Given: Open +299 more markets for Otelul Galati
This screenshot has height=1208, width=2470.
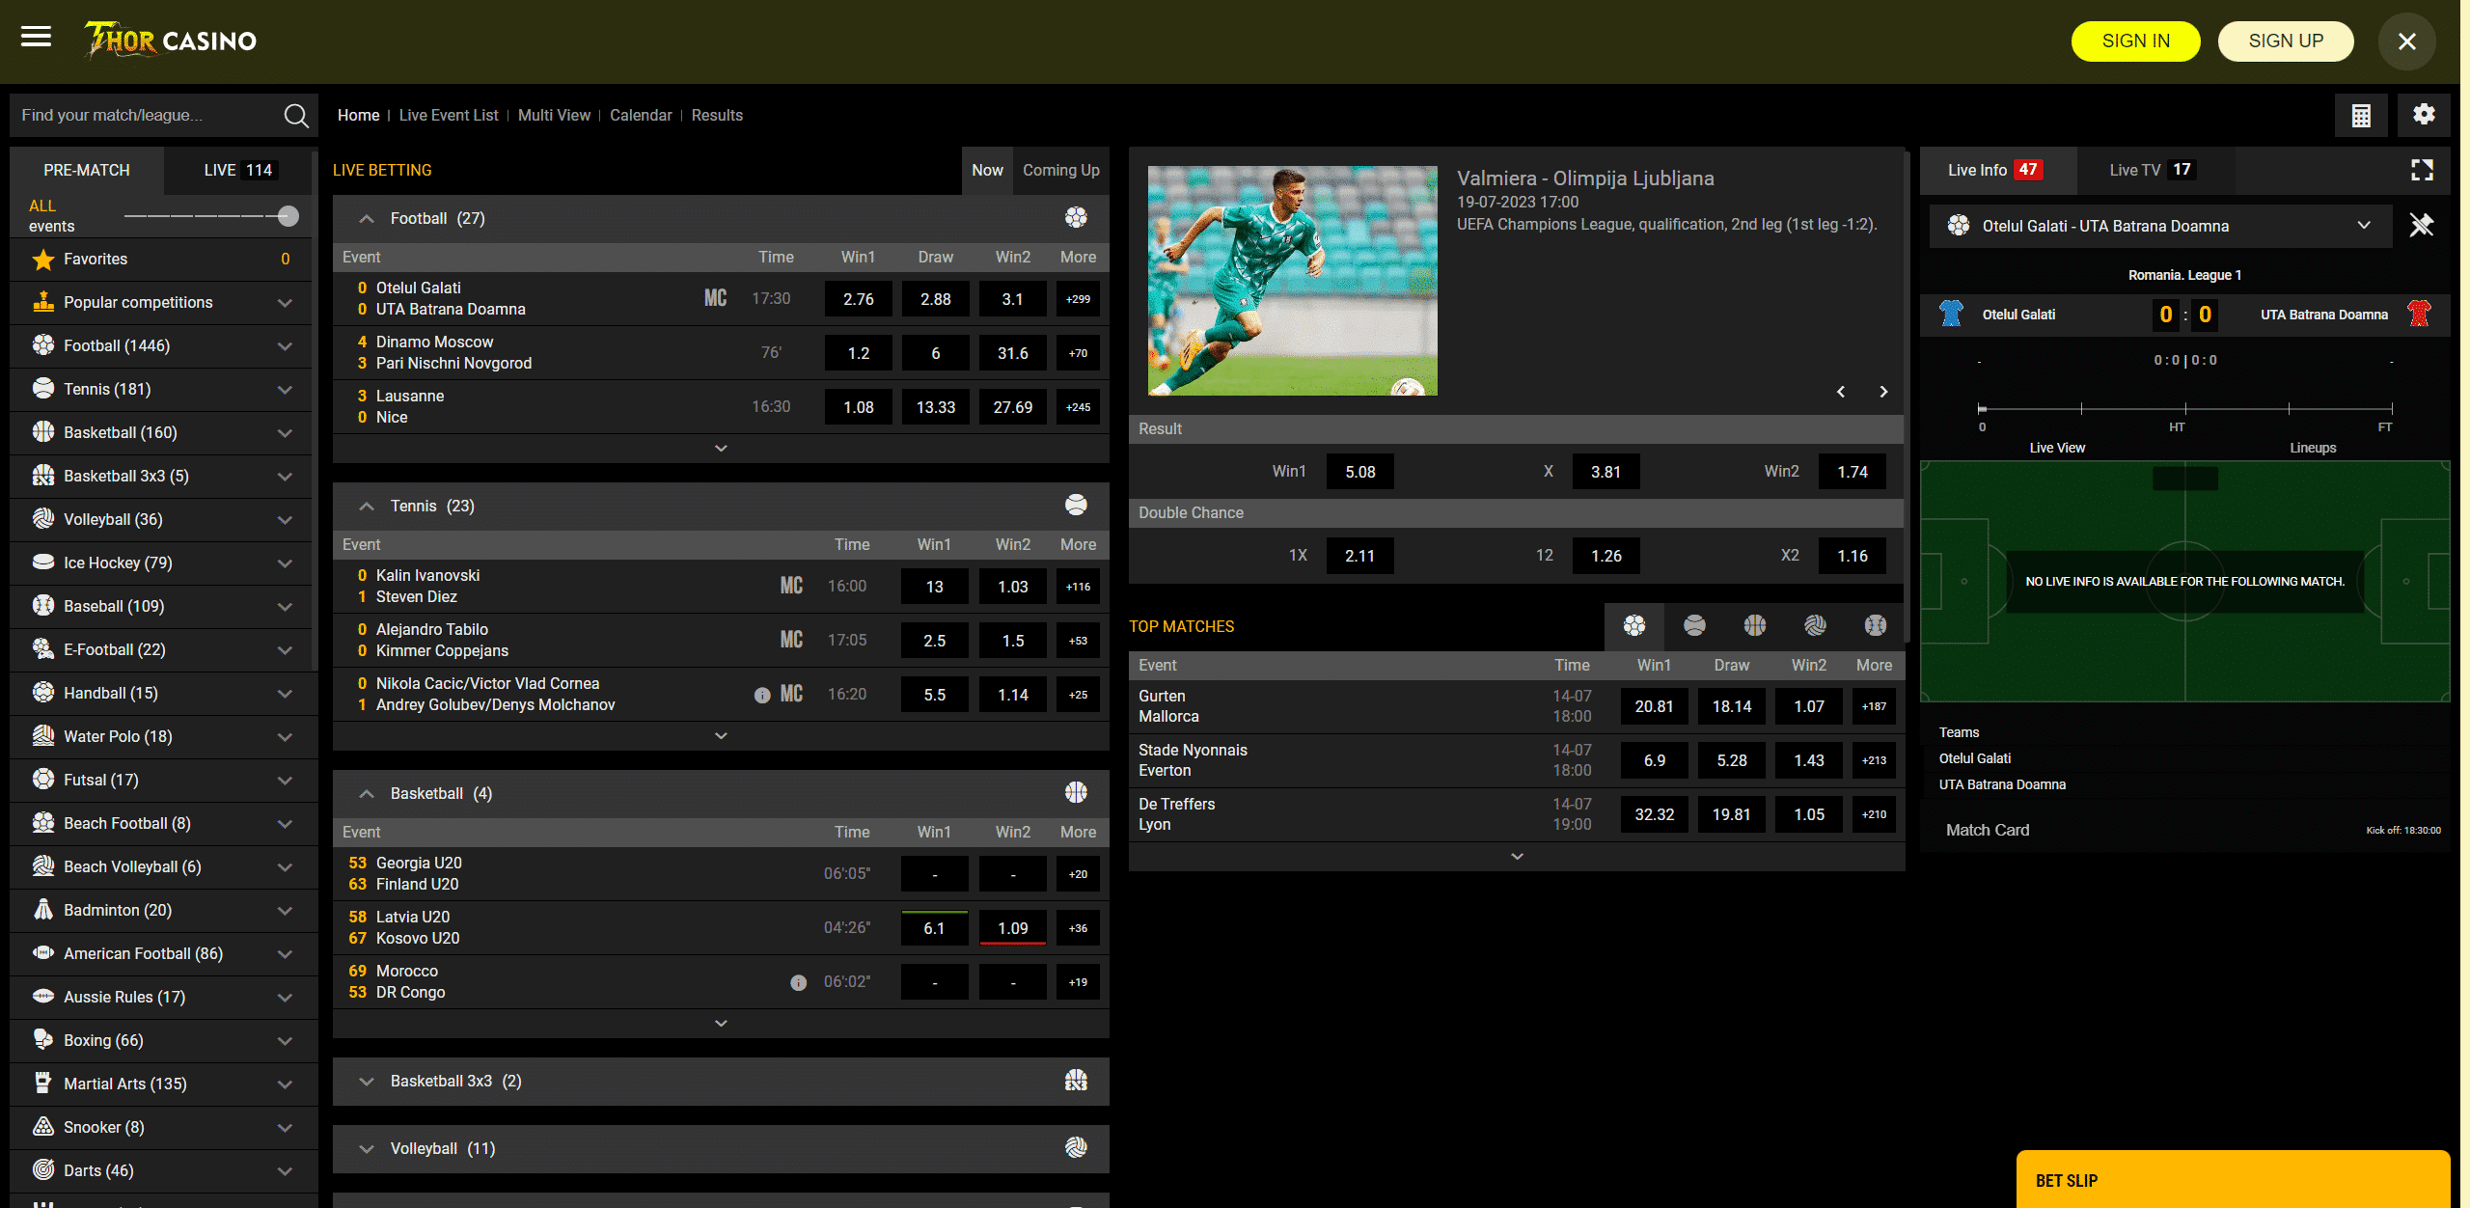Looking at the screenshot, I should (1078, 300).
